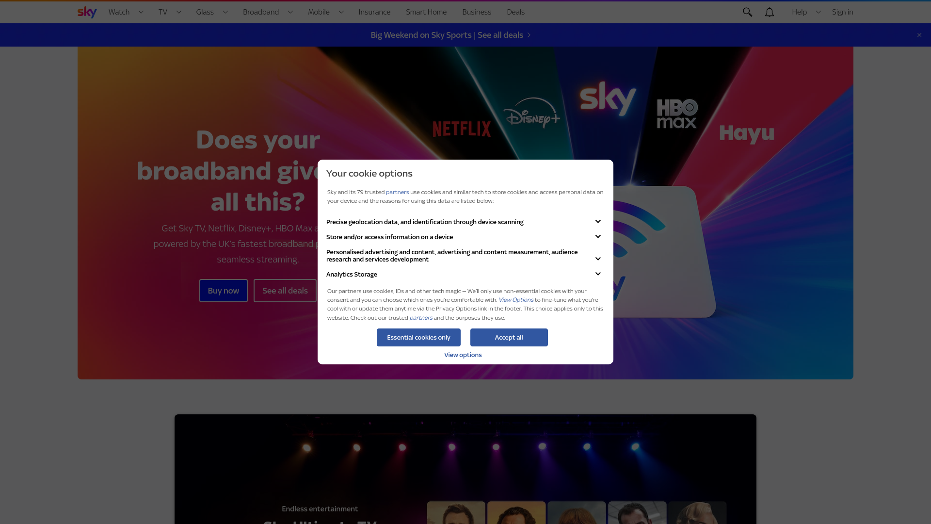Open the Glass nav item

tap(205, 12)
